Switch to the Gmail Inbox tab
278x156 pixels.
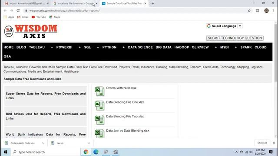(26, 3)
